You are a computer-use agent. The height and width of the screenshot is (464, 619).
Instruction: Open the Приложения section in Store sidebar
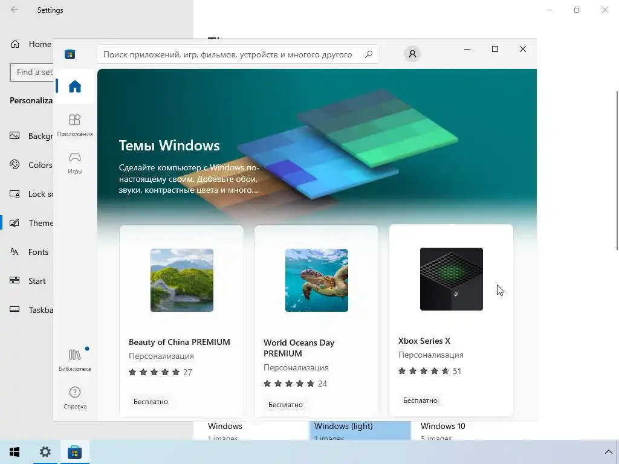[74, 125]
